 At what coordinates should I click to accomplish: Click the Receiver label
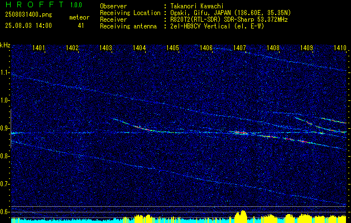click(x=113, y=20)
